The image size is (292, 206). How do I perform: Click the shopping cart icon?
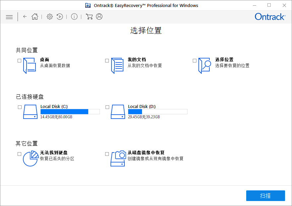point(89,17)
